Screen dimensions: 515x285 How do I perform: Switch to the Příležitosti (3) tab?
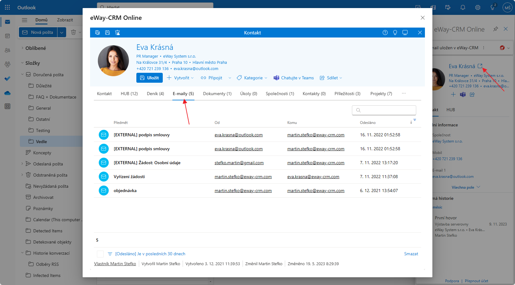(347, 94)
